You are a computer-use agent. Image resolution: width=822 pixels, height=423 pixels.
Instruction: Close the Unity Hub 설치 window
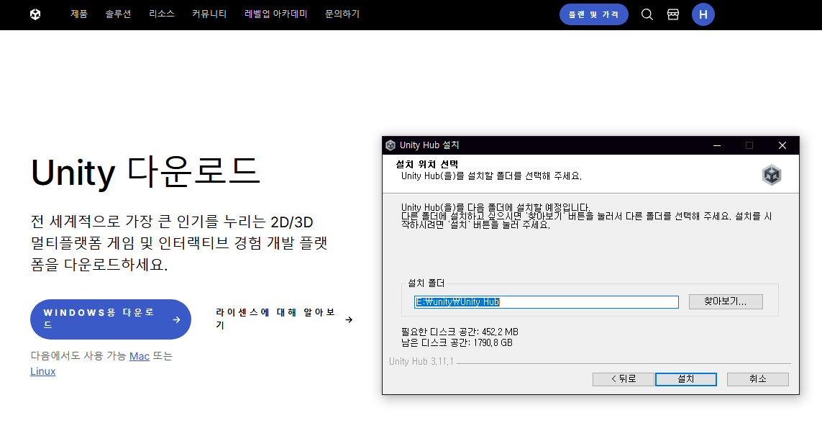pyautogui.click(x=782, y=145)
